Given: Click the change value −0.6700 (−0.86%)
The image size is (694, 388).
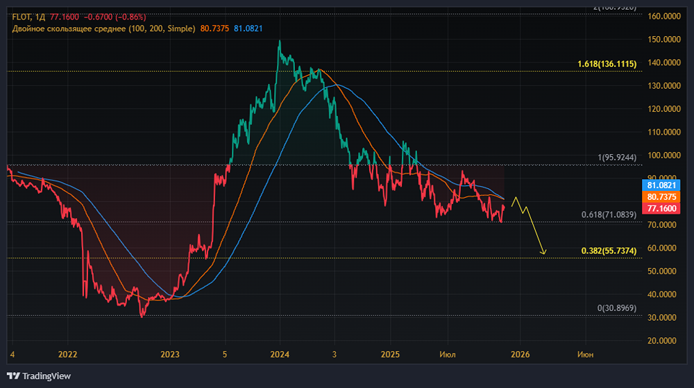Looking at the screenshot, I should pos(115,17).
